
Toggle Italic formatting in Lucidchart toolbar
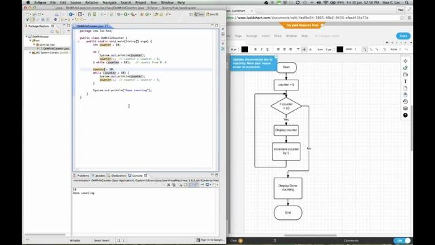point(261,50)
